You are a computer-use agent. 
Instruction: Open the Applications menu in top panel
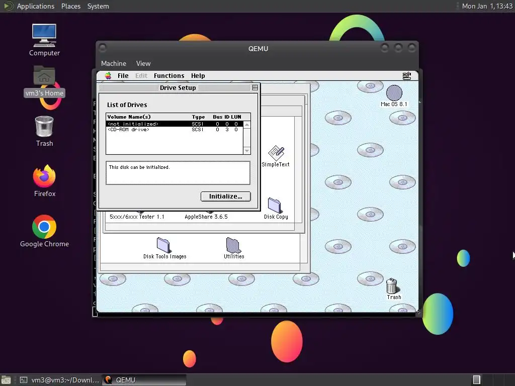(36, 6)
